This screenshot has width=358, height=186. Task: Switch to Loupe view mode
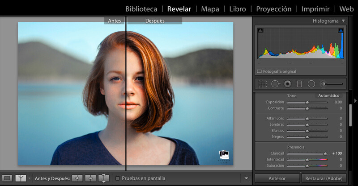(x=8, y=178)
